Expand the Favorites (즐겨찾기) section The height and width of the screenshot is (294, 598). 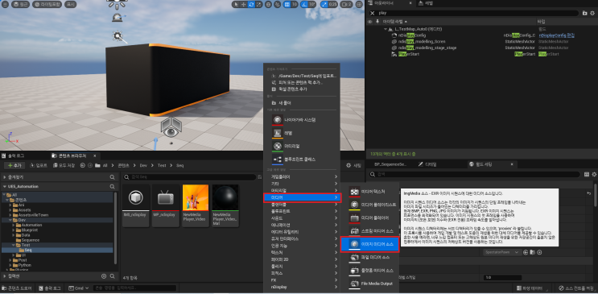click(5, 177)
